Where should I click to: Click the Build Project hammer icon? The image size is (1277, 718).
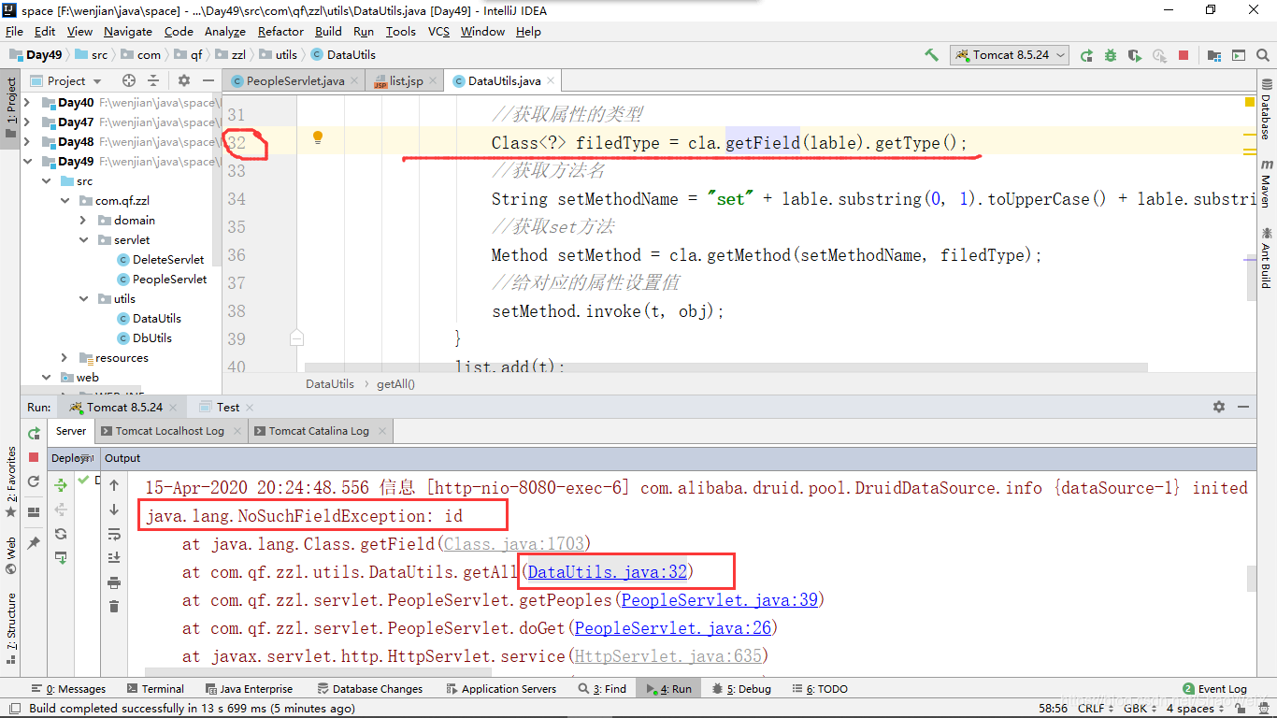pyautogui.click(x=932, y=55)
